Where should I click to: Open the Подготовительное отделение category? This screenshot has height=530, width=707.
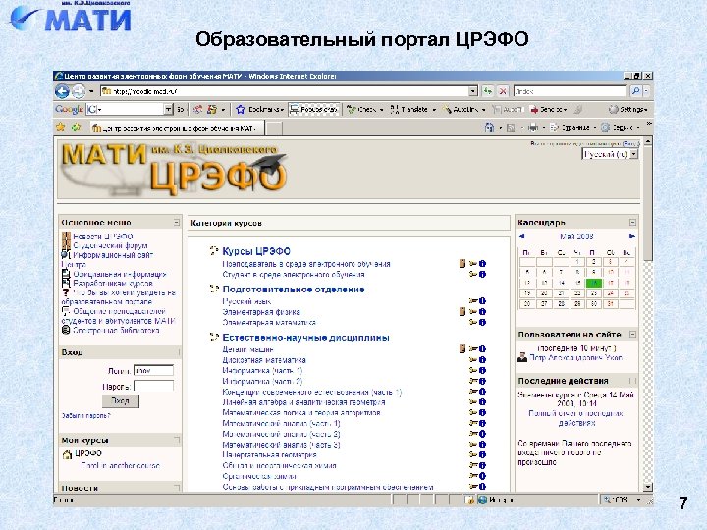294,290
